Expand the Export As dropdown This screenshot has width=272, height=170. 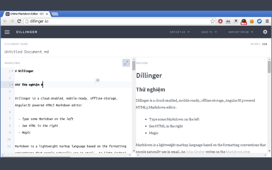(180, 32)
